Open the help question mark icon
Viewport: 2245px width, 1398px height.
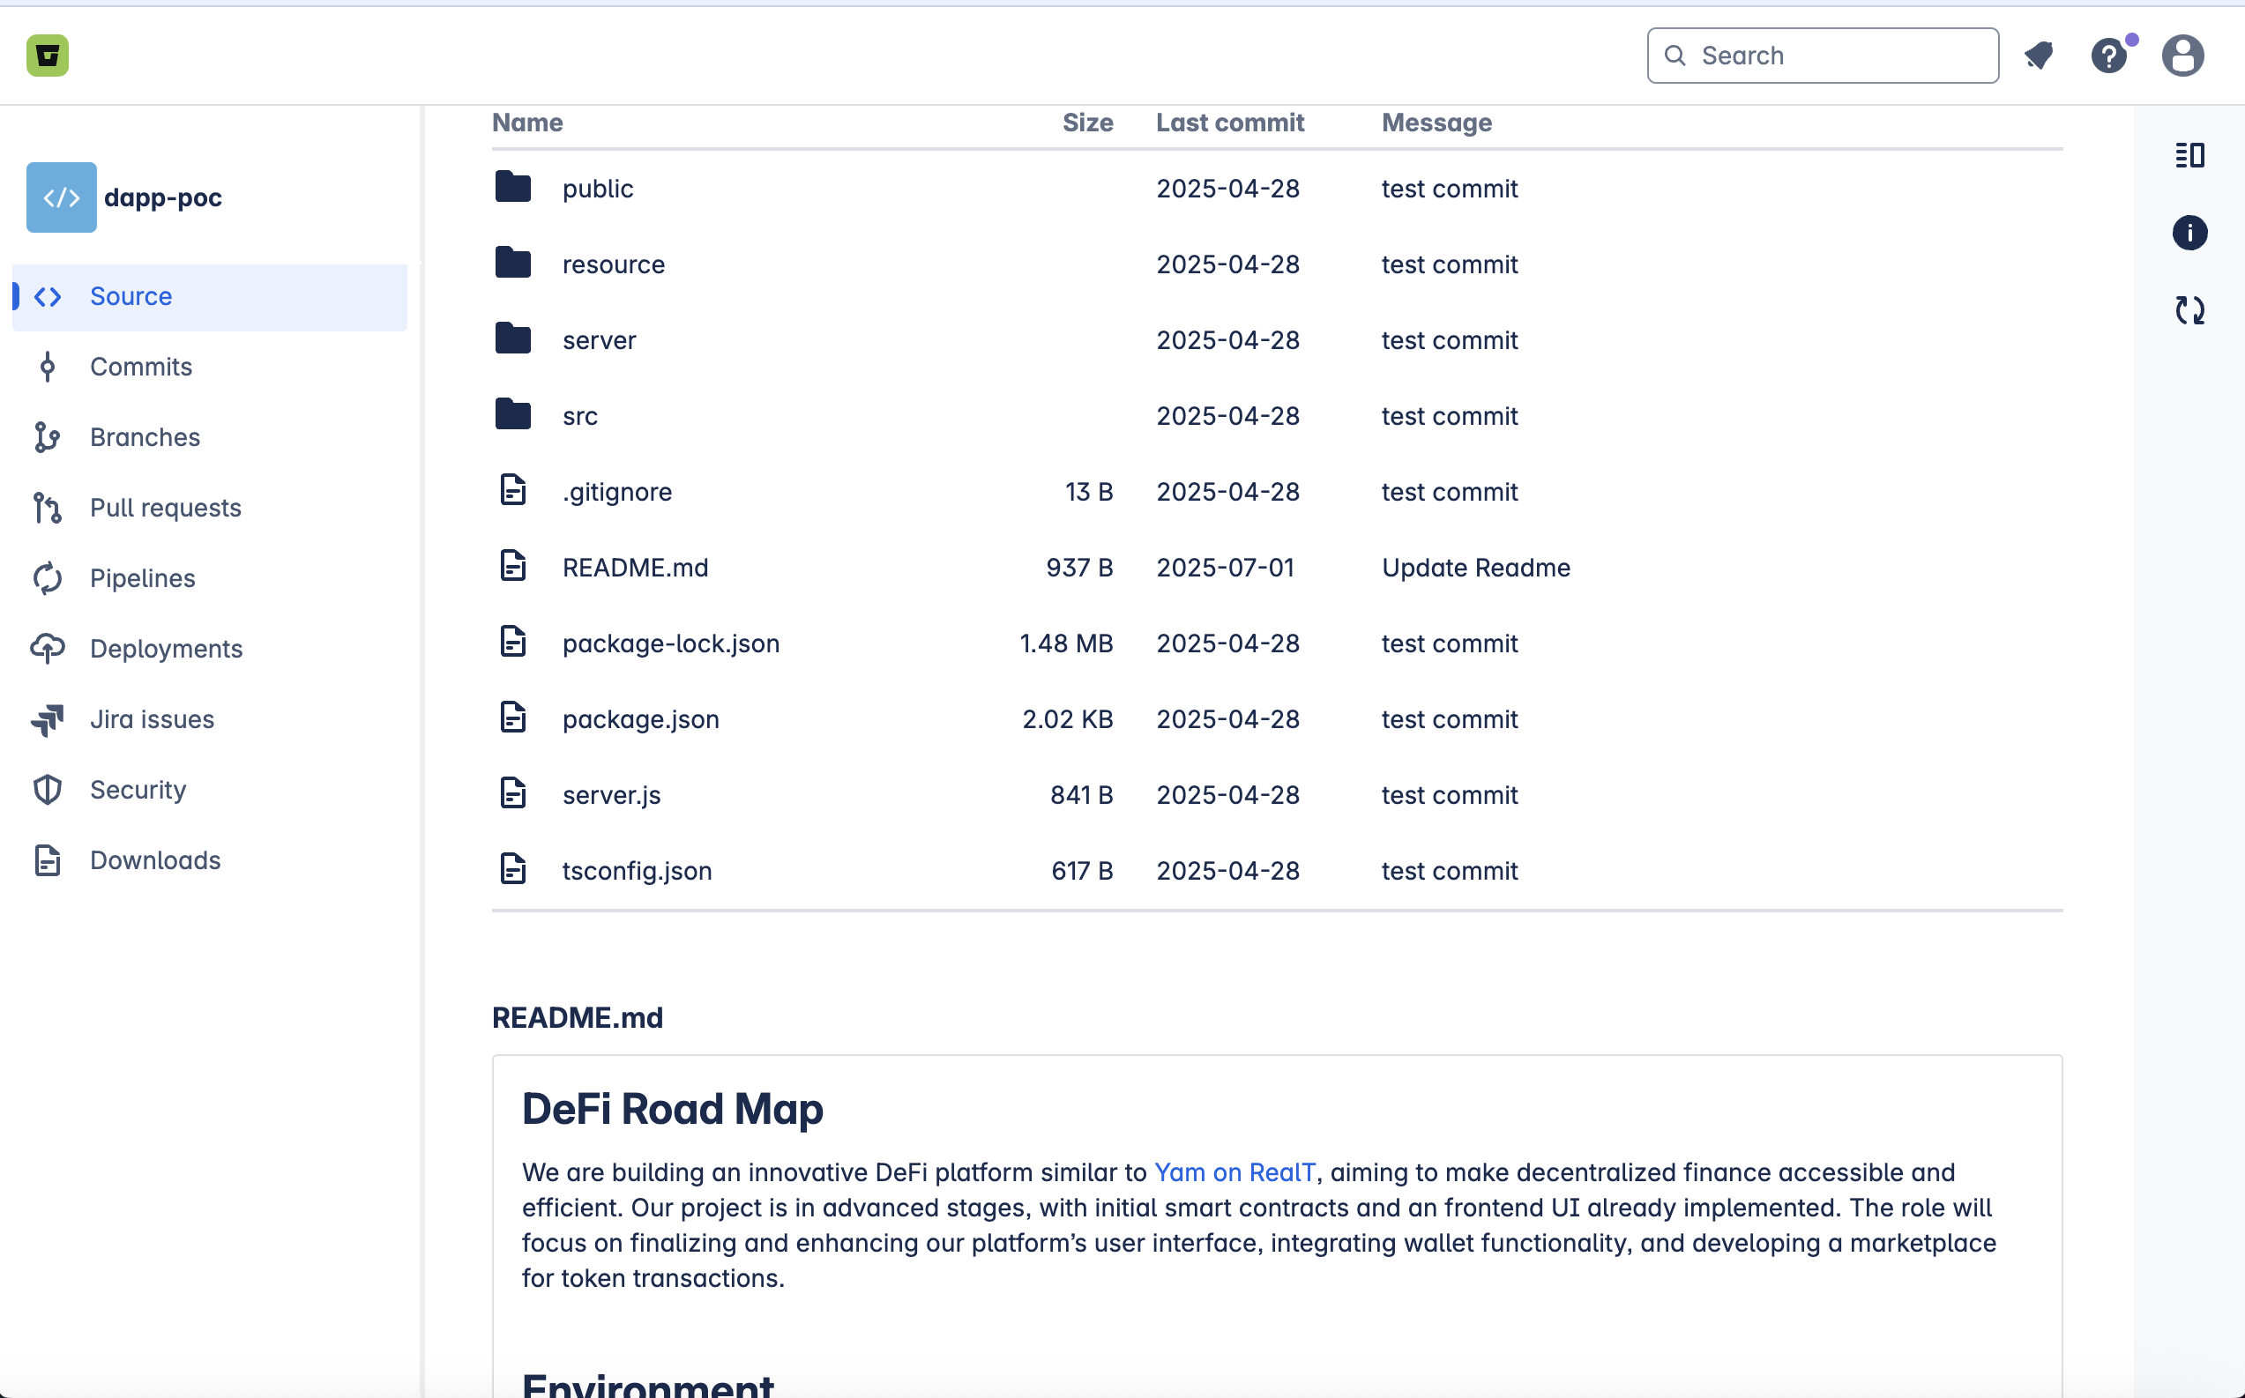coord(2109,56)
